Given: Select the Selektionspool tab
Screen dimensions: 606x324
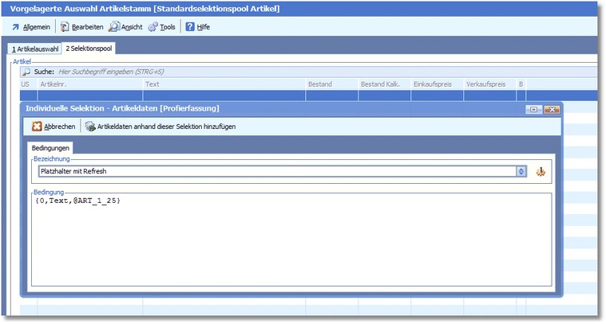Looking at the screenshot, I should pos(89,49).
